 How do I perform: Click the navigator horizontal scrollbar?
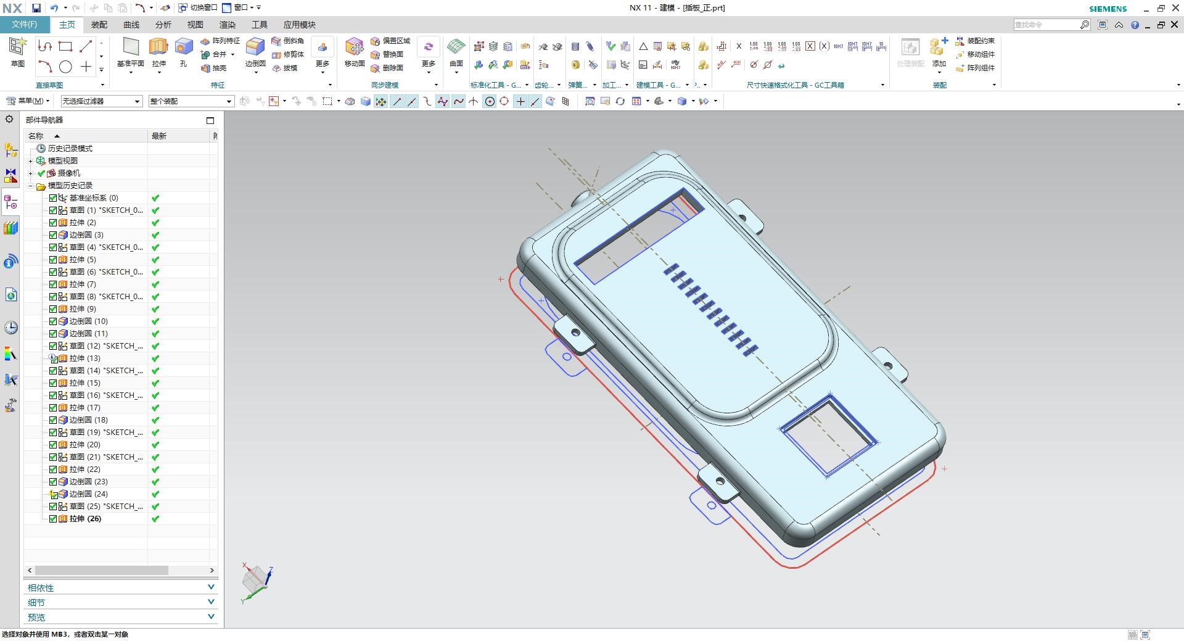101,571
